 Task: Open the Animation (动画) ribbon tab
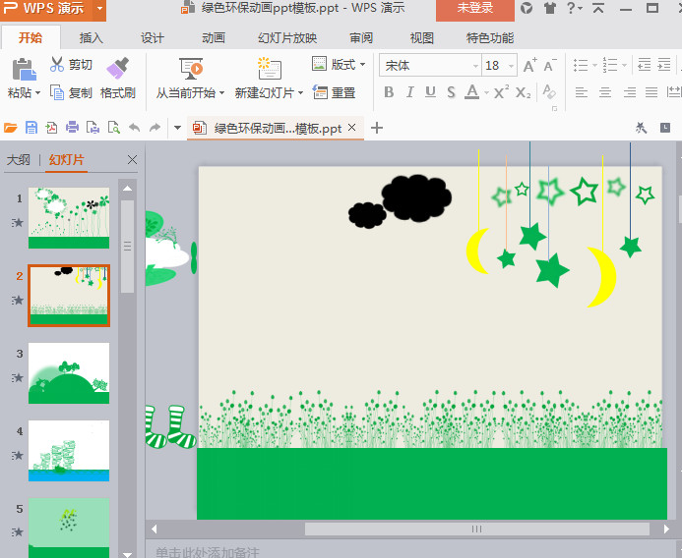[214, 38]
